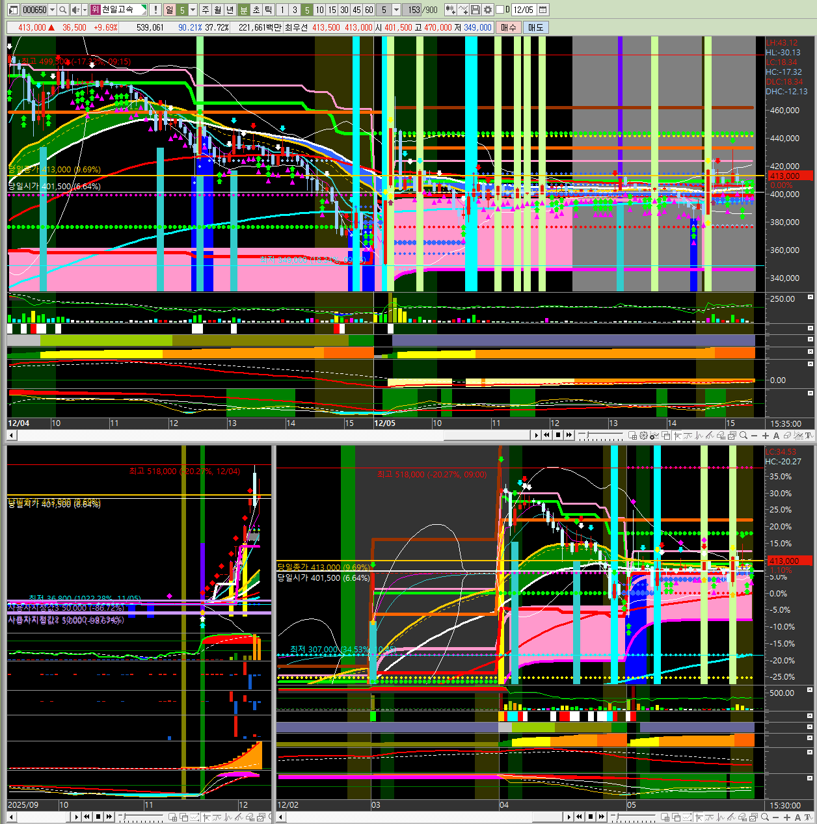Click the crosshair-axis icon in upper chart toolbar
Screen dimensions: 817x824
(676, 436)
